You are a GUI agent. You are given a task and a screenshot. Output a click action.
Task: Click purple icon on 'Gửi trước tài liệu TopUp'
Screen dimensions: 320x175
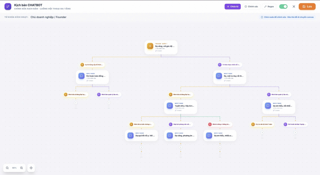pyautogui.click(x=286, y=124)
